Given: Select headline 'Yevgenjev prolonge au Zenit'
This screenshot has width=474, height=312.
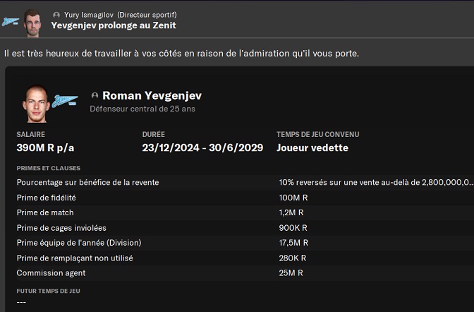Looking at the screenshot, I should (x=114, y=25).
